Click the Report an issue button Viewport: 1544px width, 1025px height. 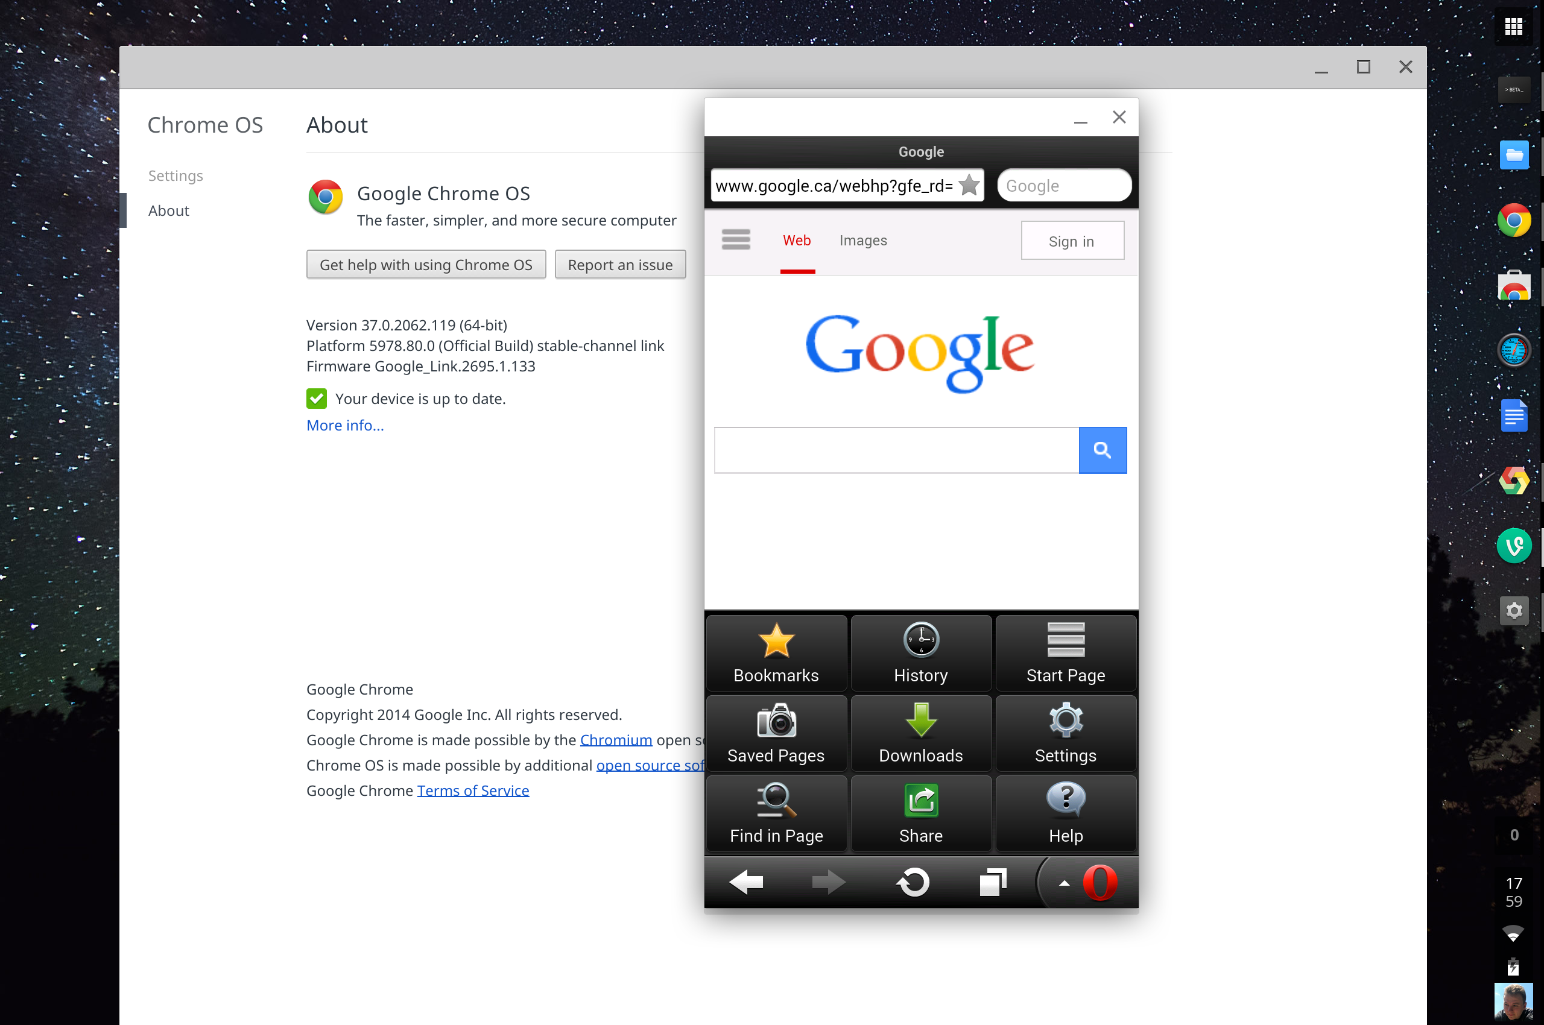pyautogui.click(x=620, y=264)
